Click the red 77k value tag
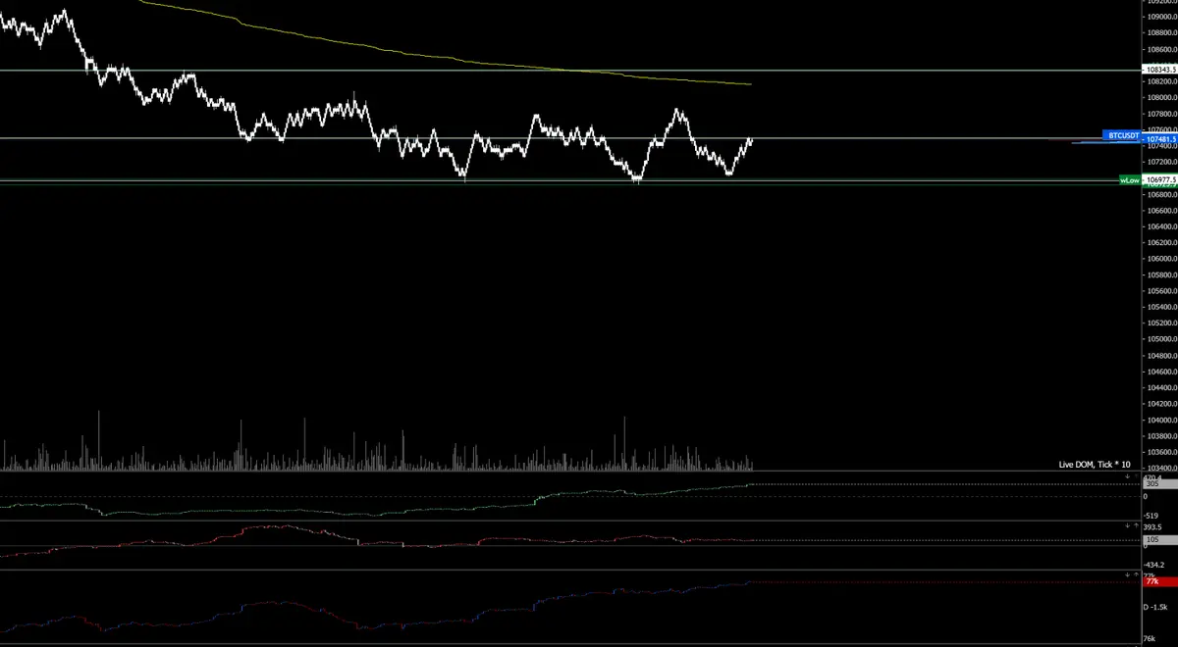1178x647 pixels. [1160, 581]
